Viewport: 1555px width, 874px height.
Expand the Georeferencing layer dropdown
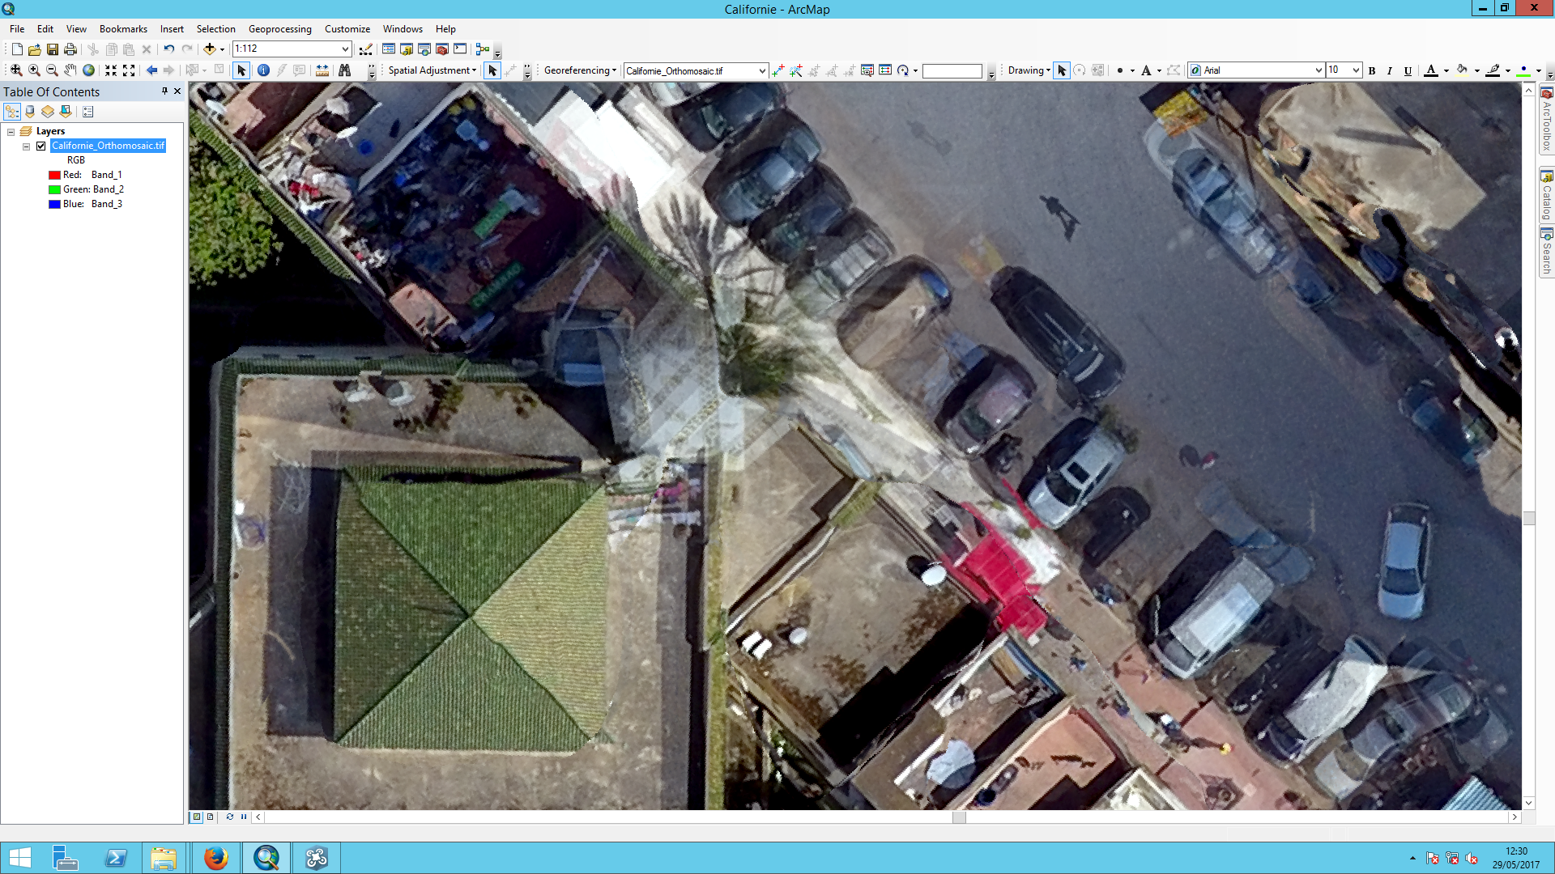coord(761,71)
